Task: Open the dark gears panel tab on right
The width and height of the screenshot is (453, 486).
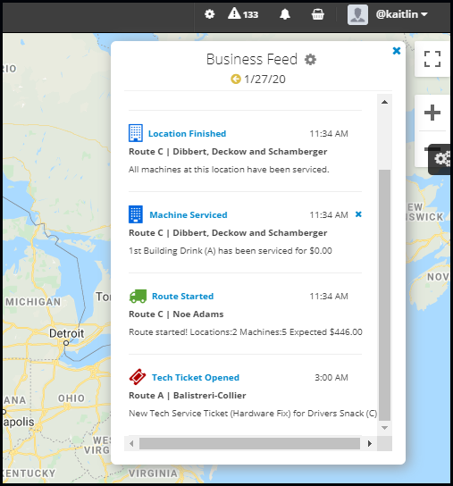Action: [440, 159]
